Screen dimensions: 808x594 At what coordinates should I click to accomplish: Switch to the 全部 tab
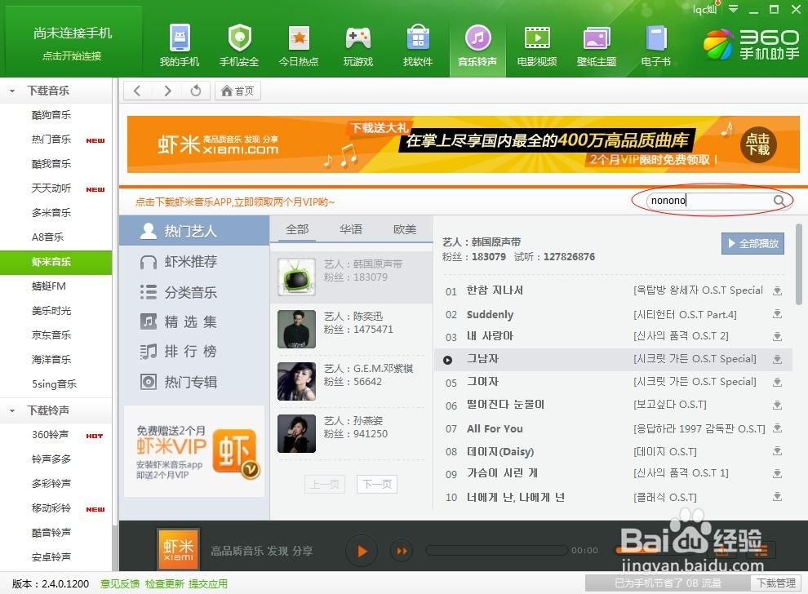[297, 229]
